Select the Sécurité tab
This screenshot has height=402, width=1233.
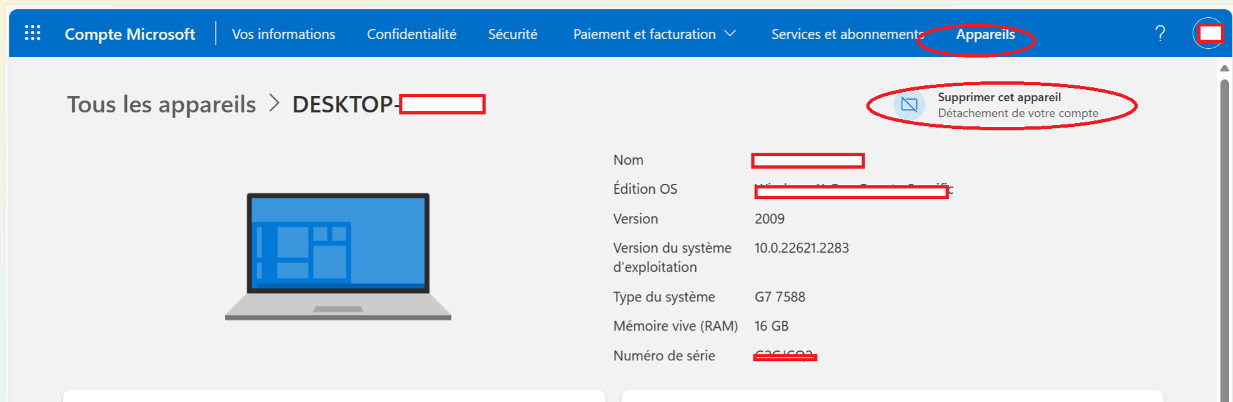tap(513, 34)
